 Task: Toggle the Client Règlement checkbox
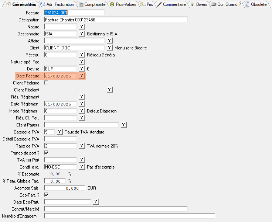pyautogui.click(x=46, y=83)
